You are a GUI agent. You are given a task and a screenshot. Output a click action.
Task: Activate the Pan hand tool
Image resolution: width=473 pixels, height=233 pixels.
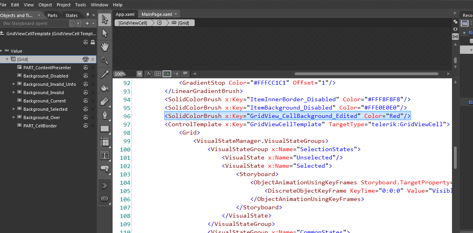(x=105, y=47)
